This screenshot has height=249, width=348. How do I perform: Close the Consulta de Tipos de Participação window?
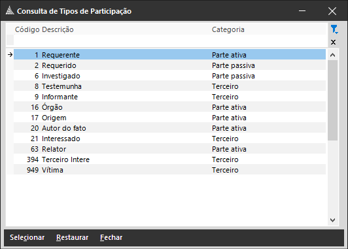pyautogui.click(x=332, y=10)
